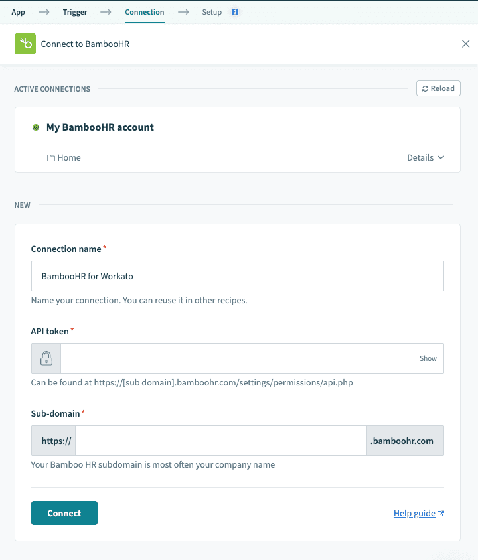This screenshot has width=478, height=560.
Task: Collapse the ACTIVE CONNECTIONS section header
Action: pyautogui.click(x=52, y=88)
